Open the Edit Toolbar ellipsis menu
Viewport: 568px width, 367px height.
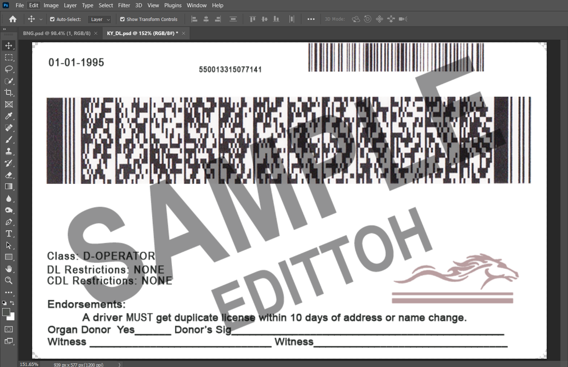coord(9,293)
